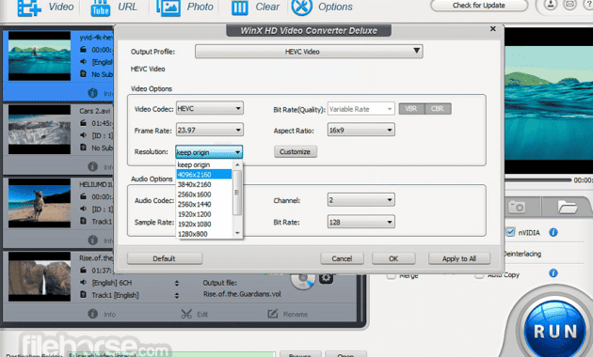The width and height of the screenshot is (593, 357).
Task: Click the OK button
Action: pyautogui.click(x=393, y=258)
